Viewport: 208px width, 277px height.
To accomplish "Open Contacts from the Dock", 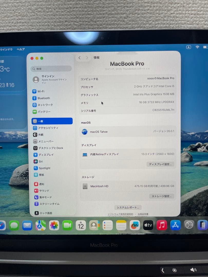I will tap(94, 225).
